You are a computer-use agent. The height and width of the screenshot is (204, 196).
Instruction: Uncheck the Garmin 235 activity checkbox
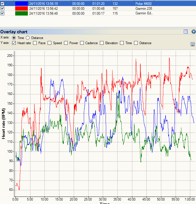click(x=2, y=8)
